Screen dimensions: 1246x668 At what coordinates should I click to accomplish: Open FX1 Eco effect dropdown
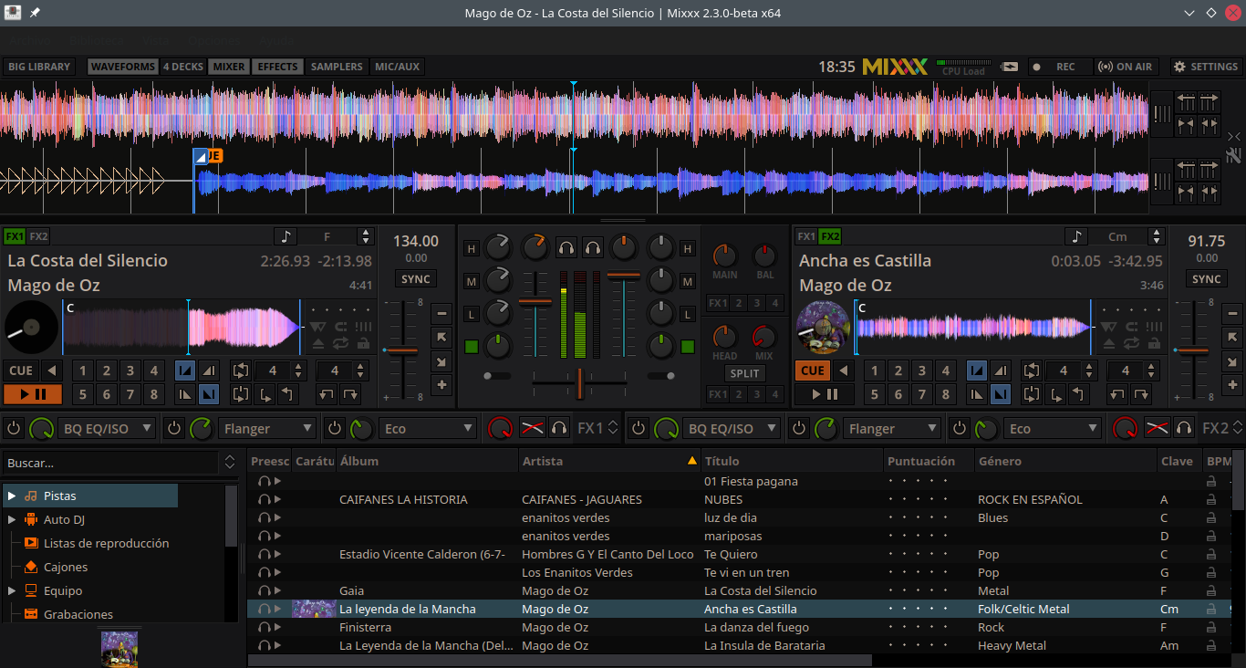tap(428, 428)
